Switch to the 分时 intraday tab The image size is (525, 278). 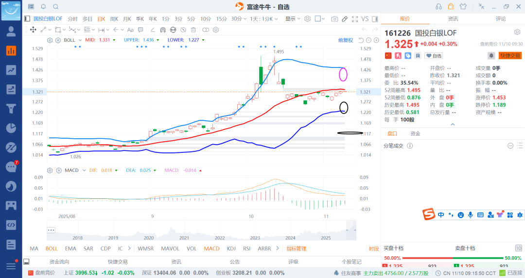tap(72, 19)
